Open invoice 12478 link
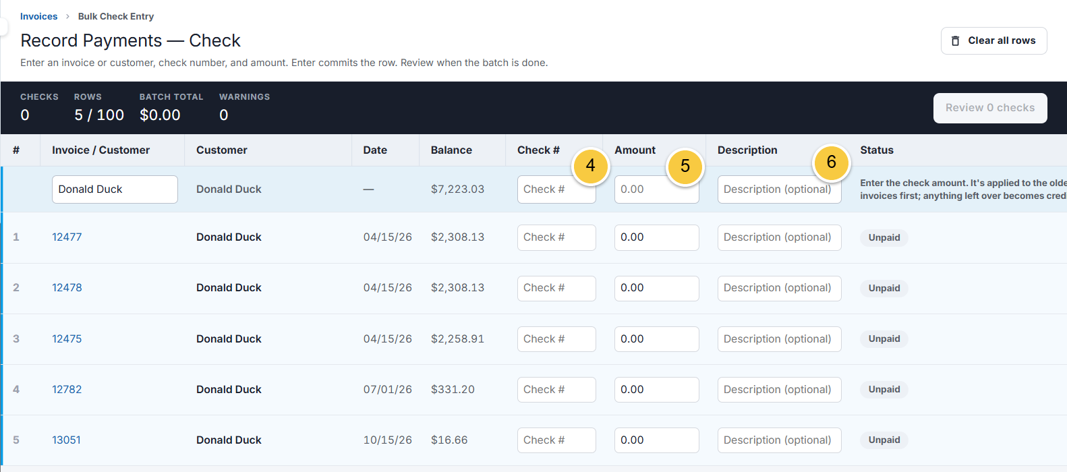Screen dimensions: 1067x472 (67, 288)
